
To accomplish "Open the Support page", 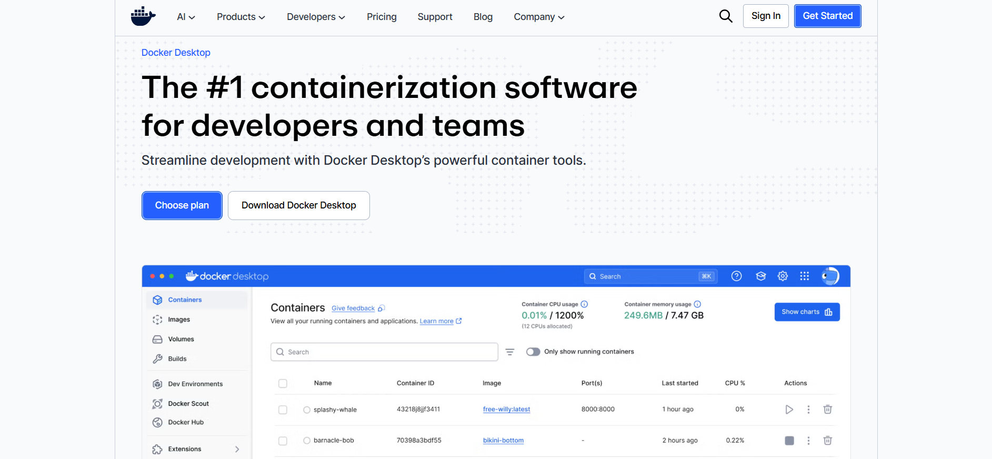I will tap(435, 17).
